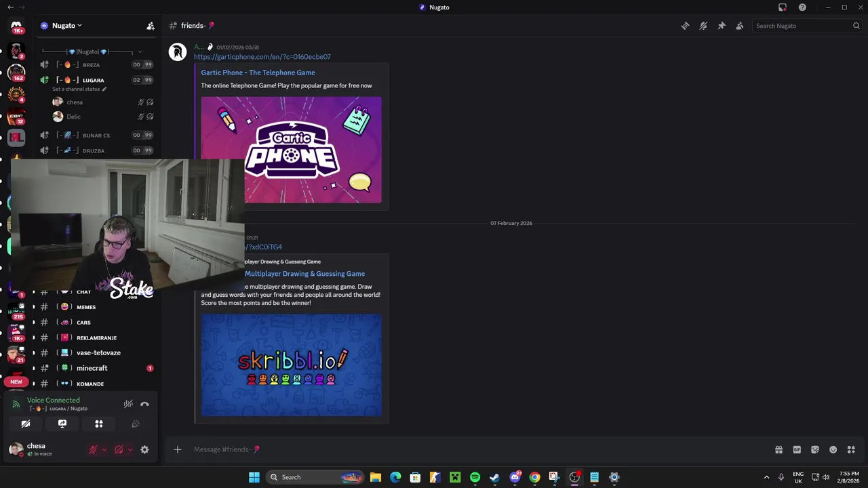Viewport: 868px width, 488px height.
Task: Click message author avatar at top
Action: [178, 52]
